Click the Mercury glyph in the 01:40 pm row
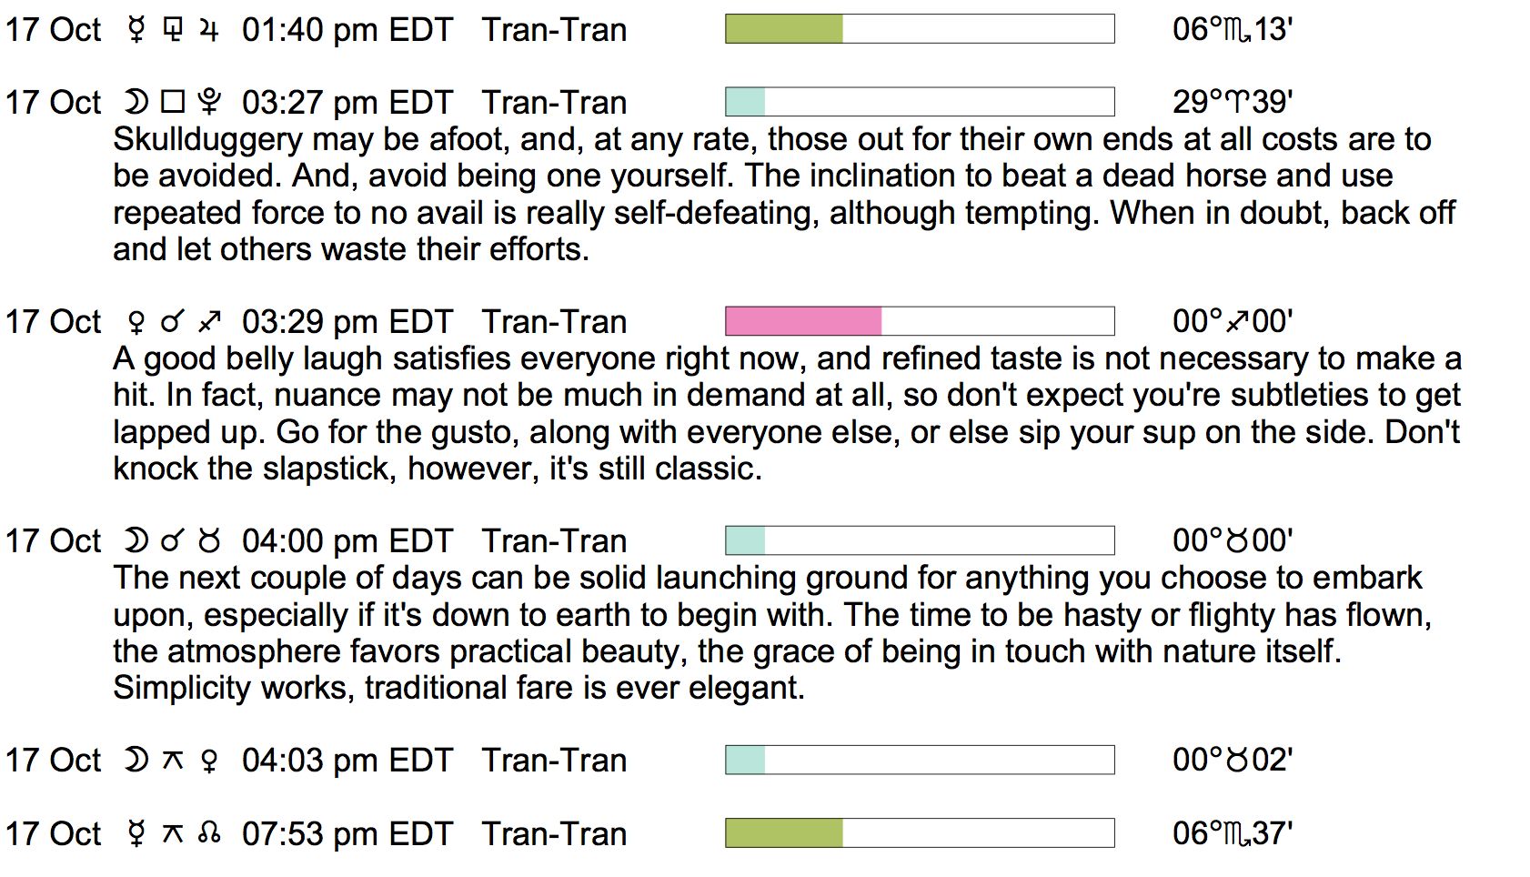This screenshot has height=877, width=1530. [x=136, y=30]
